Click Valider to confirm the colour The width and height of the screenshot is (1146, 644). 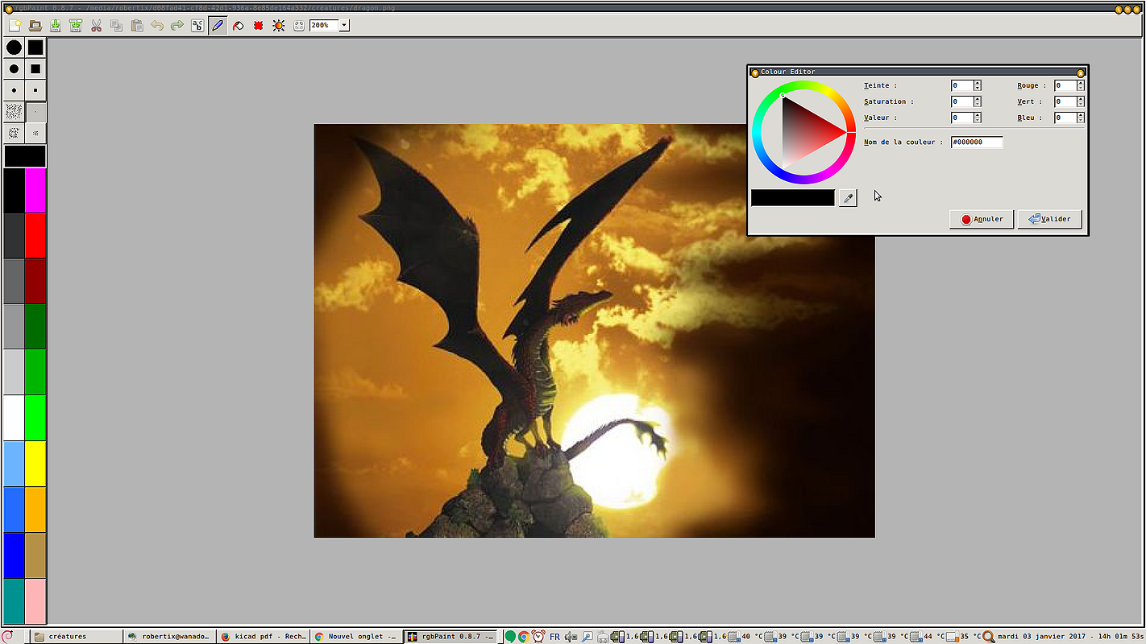pos(1049,219)
